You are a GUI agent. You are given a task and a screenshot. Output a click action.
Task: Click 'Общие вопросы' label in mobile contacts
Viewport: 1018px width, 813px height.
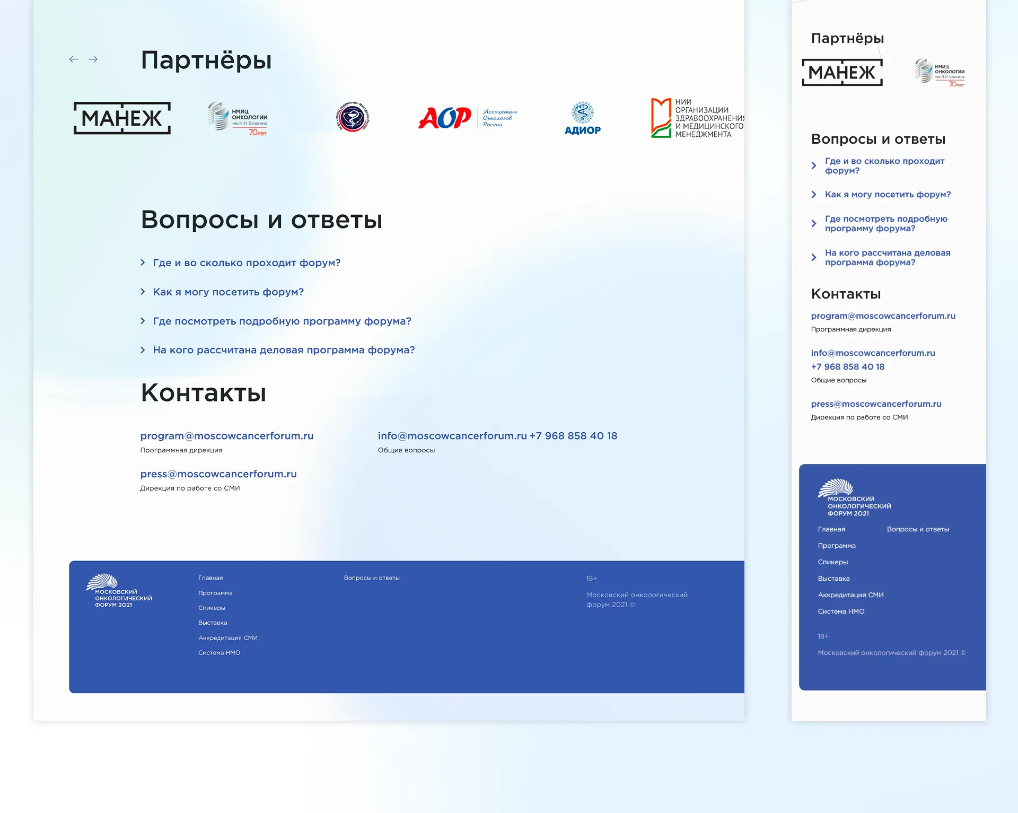point(839,380)
